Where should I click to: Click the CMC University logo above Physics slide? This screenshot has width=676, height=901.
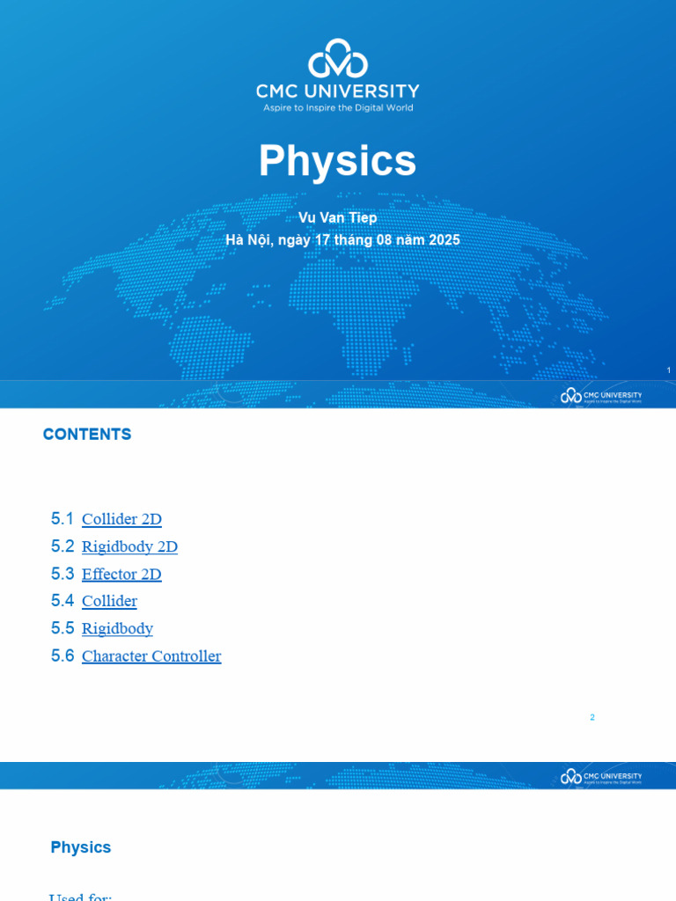point(601,776)
